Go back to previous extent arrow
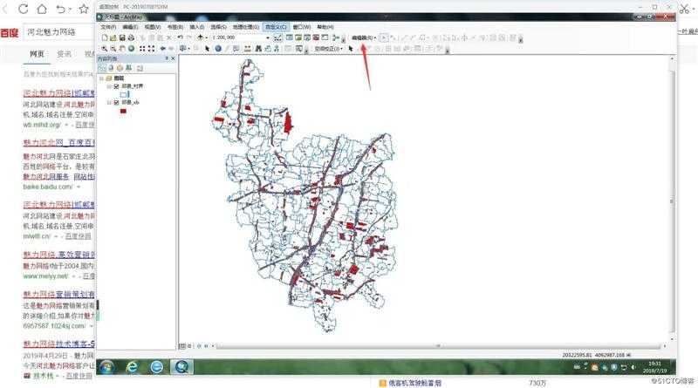The image size is (698, 388). coord(163,49)
